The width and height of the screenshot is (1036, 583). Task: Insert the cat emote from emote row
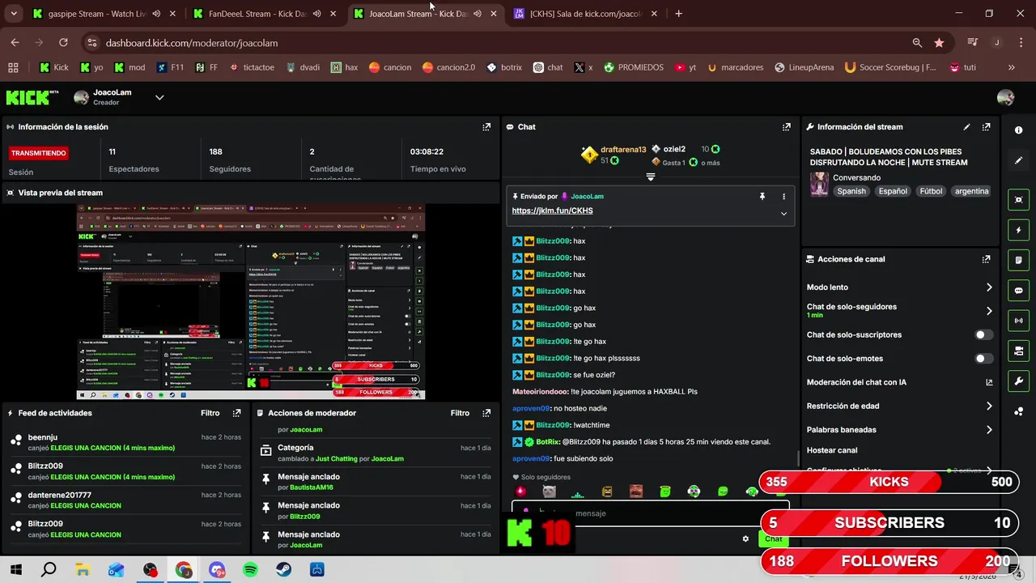(x=550, y=492)
